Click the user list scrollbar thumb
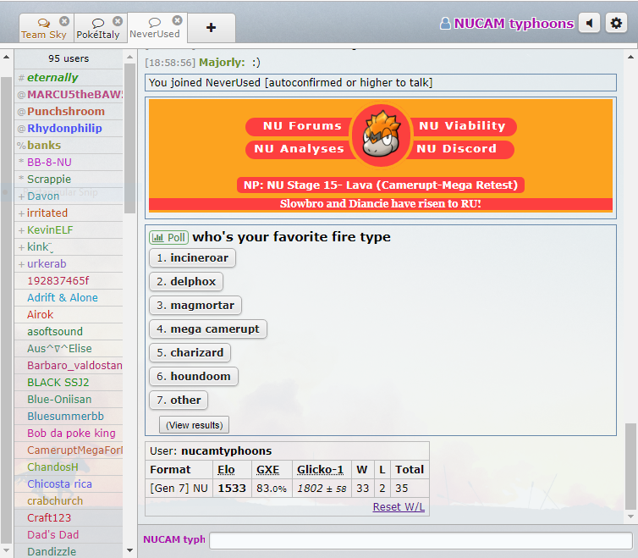638x558 pixels. click(x=129, y=139)
